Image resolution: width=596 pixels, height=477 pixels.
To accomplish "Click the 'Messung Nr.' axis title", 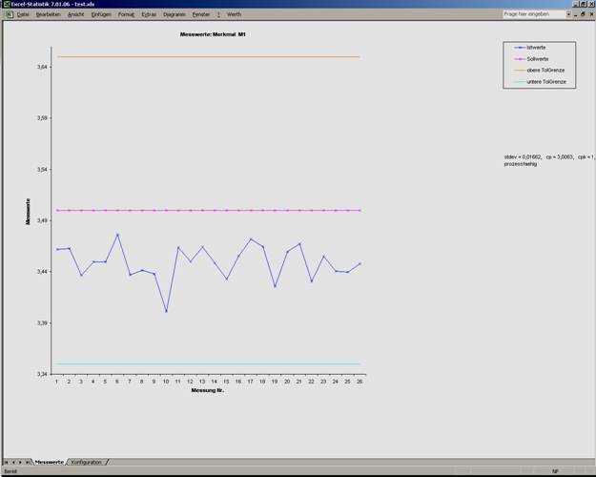I will click(208, 390).
